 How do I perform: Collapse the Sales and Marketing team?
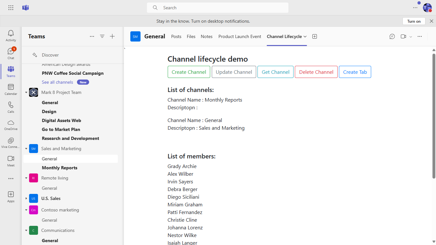(x=26, y=149)
